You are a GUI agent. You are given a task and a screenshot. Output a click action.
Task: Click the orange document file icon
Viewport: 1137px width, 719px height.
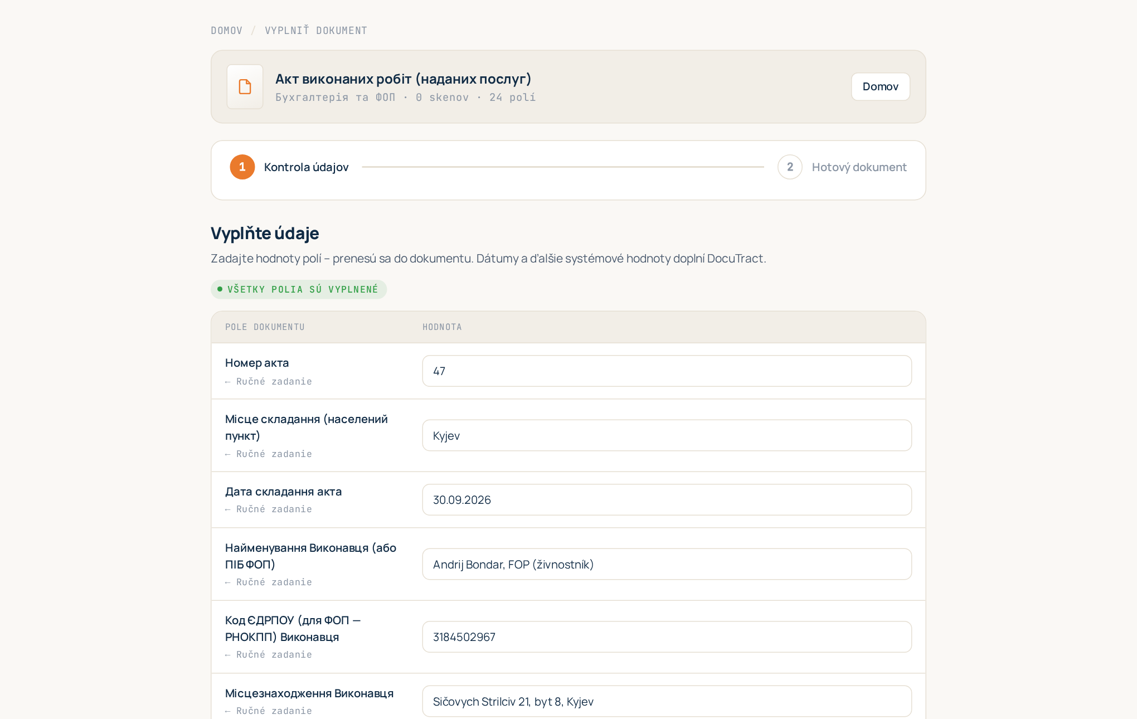click(x=245, y=86)
